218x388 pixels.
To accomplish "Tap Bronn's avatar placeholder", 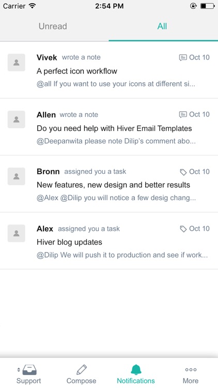I will (x=17, y=176).
